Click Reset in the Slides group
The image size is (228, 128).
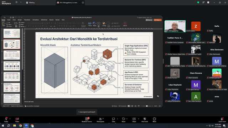[x=21, y=25]
